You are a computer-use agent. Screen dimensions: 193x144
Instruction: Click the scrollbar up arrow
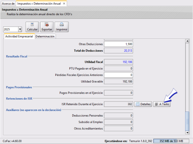point(187,41)
